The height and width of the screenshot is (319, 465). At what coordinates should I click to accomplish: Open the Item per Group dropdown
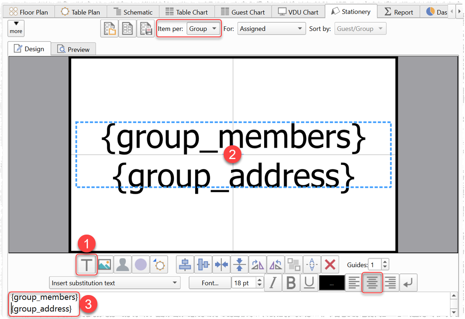[204, 28]
